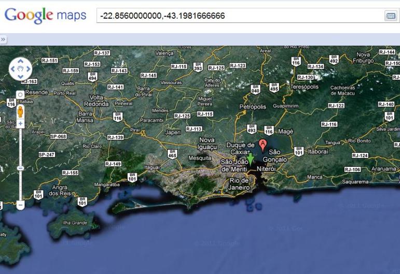Click the Itaboraí town label
Viewport: 400px width, 274px height.
(x=318, y=151)
